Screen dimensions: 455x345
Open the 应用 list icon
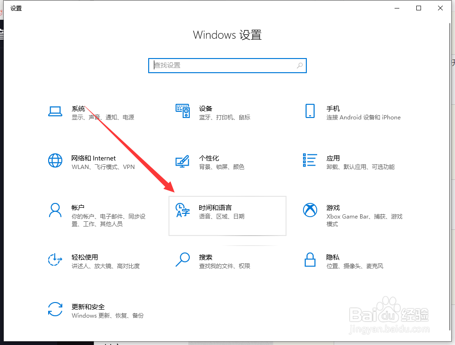pyautogui.click(x=310, y=160)
